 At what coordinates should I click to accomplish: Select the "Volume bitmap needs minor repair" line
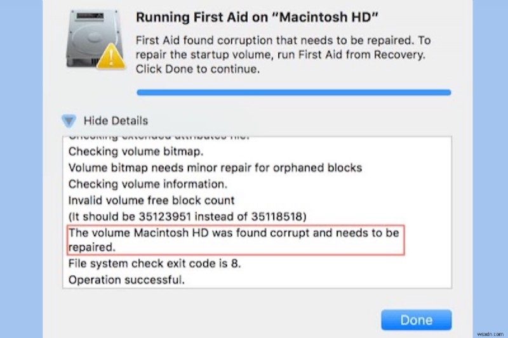click(x=215, y=168)
